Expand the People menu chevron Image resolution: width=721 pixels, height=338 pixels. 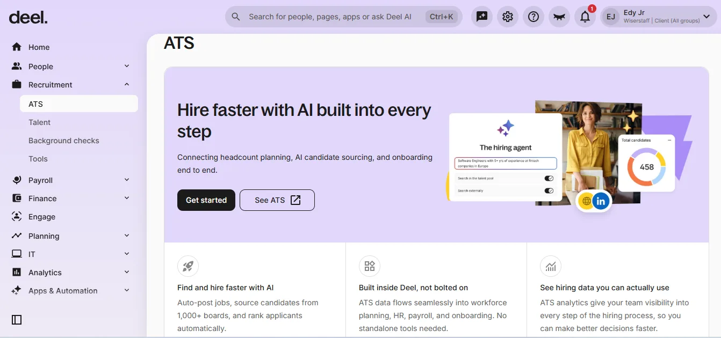coord(127,66)
